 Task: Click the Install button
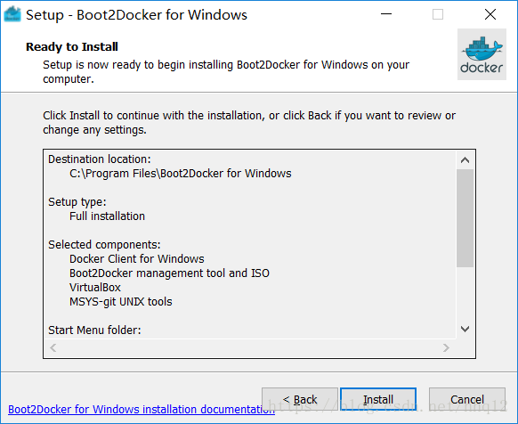pos(378,399)
